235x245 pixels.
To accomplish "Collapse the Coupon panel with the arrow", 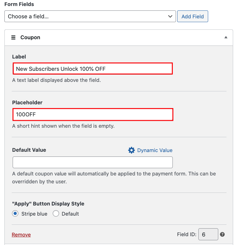I will pos(226,37).
